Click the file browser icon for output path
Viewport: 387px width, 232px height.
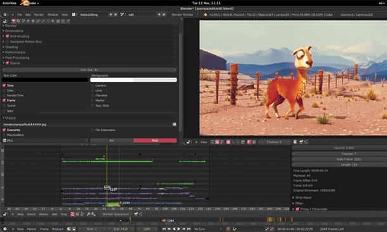[x=174, y=124]
